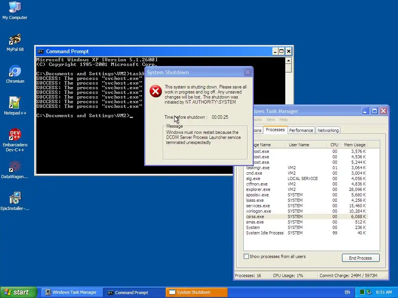The height and width of the screenshot is (298, 398).
Task: Select the Notepad++ desktop shortcut
Action: pyautogui.click(x=15, y=106)
